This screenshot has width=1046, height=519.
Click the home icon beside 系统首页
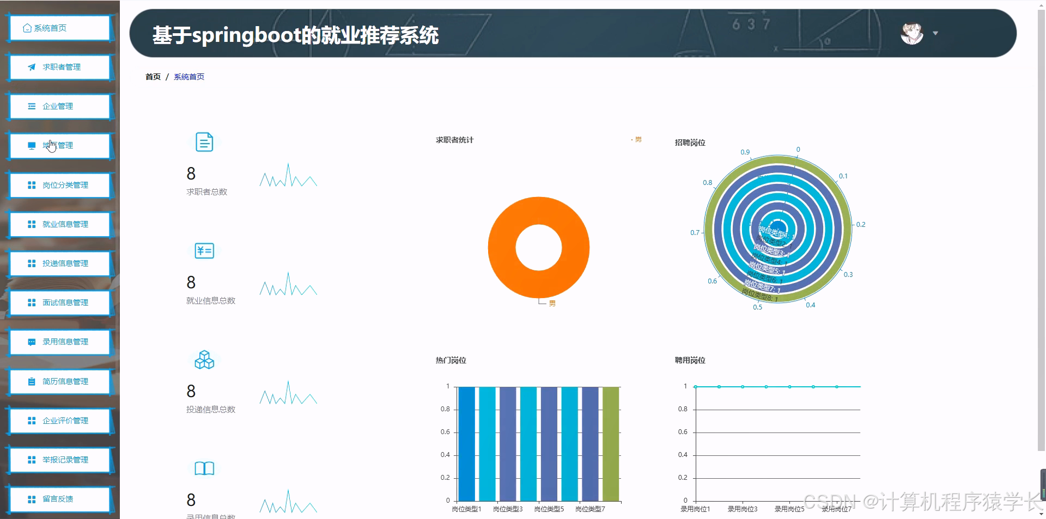[x=27, y=28]
